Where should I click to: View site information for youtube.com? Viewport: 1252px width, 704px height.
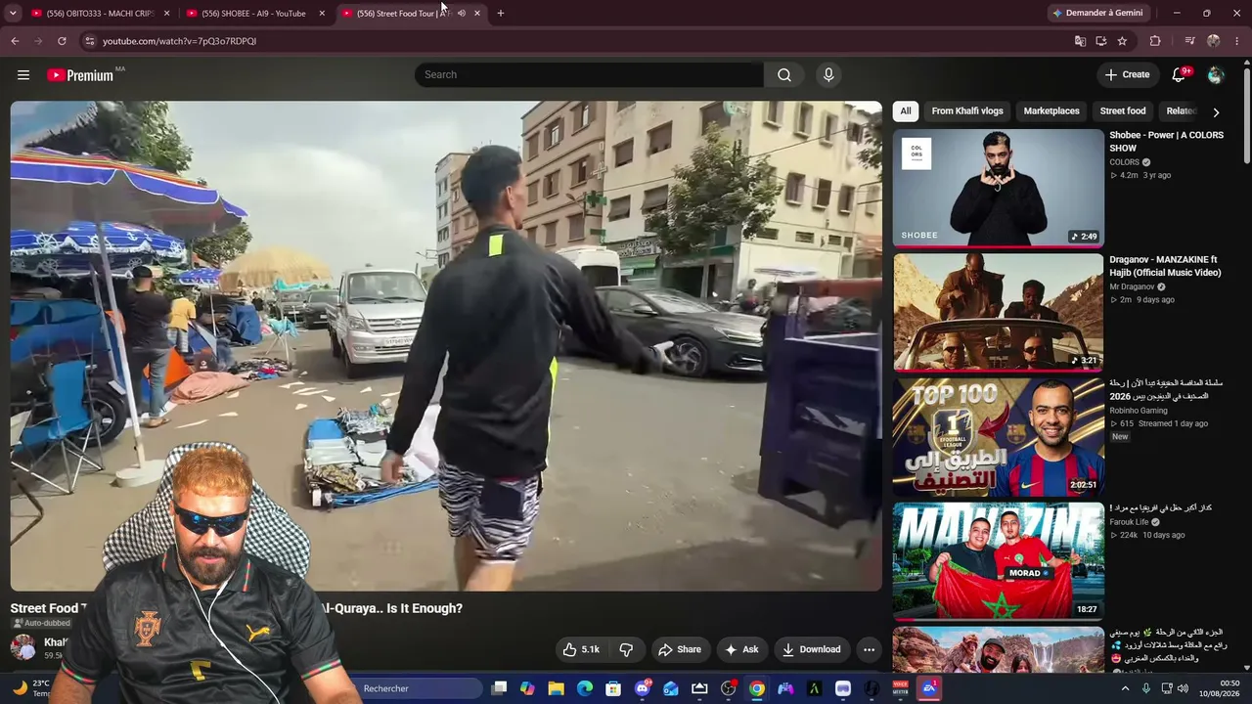tap(89, 41)
